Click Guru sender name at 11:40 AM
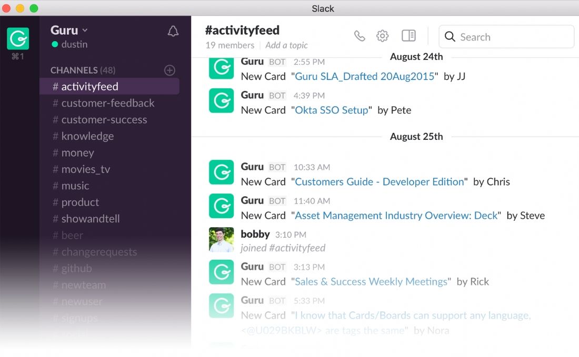579x357 pixels. coord(252,201)
